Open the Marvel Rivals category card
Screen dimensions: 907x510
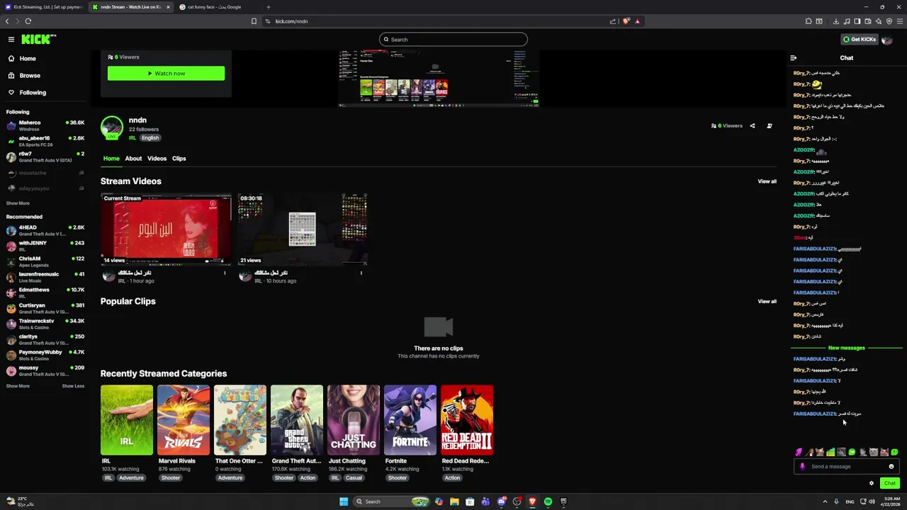(x=184, y=419)
